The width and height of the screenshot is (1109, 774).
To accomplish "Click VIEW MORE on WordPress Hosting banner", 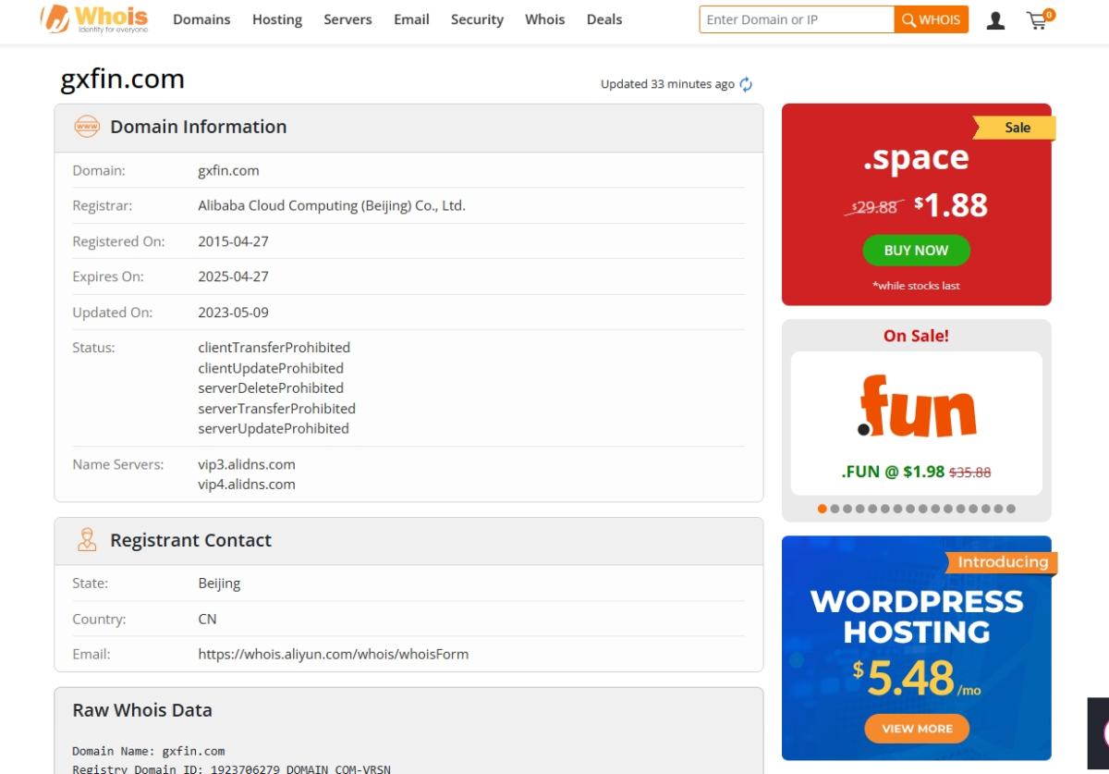I will pyautogui.click(x=917, y=728).
